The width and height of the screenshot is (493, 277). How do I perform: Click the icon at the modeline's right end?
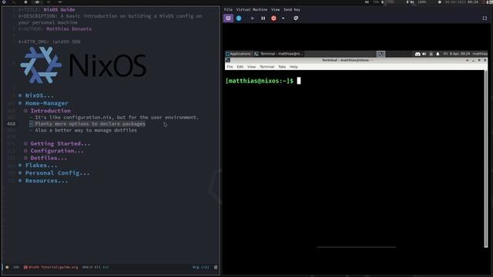click(216, 267)
